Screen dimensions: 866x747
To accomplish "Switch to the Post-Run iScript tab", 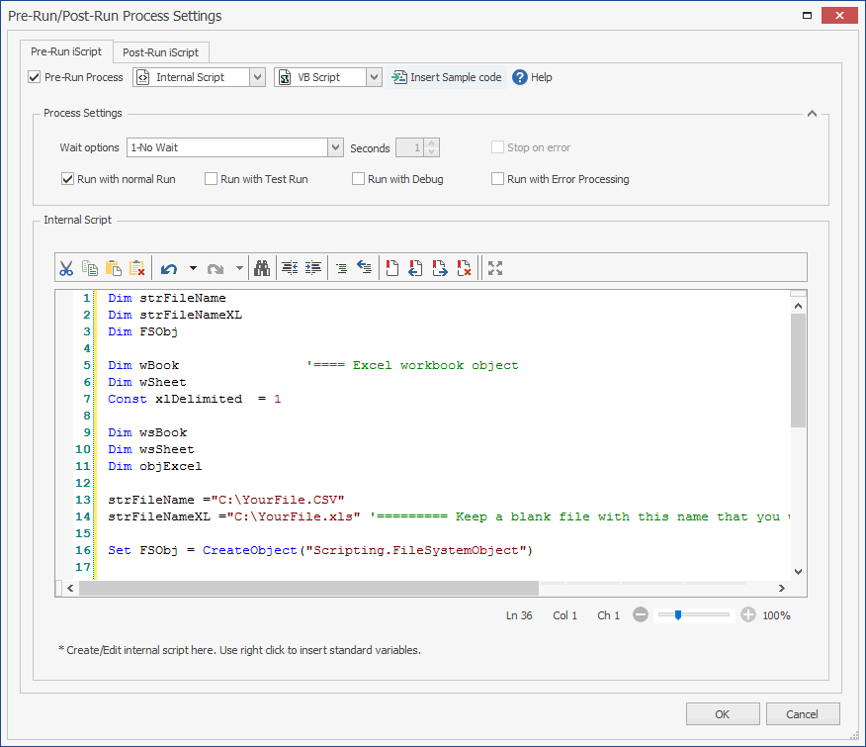I will (163, 51).
